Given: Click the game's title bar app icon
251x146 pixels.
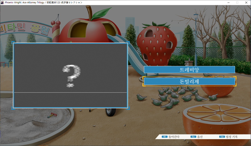Looking at the screenshot, I should (x=2, y=2).
